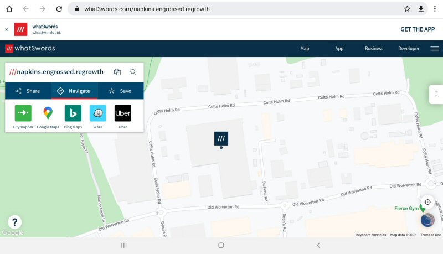Tap GET THE APP link
The image size is (443, 254).
click(x=418, y=29)
